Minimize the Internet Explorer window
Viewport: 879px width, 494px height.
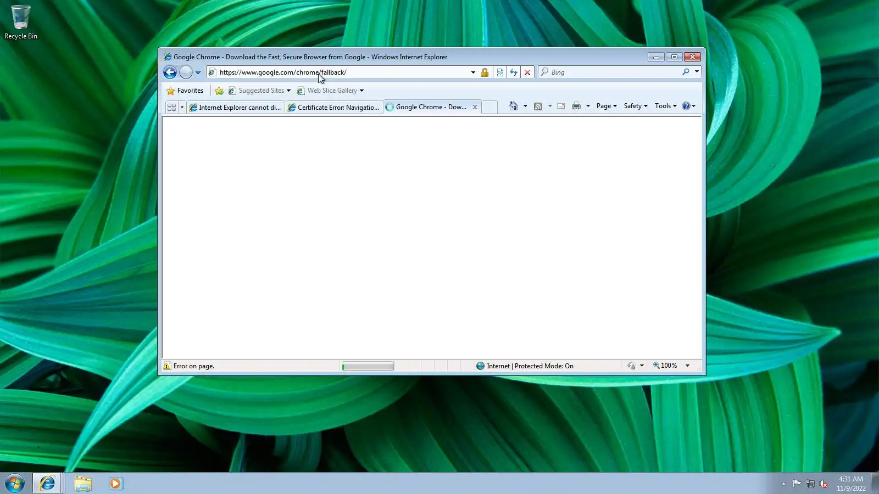point(656,57)
